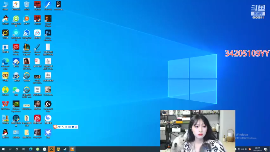
Task: Switch to Edge in the taskbar
Action: [x=31, y=149]
